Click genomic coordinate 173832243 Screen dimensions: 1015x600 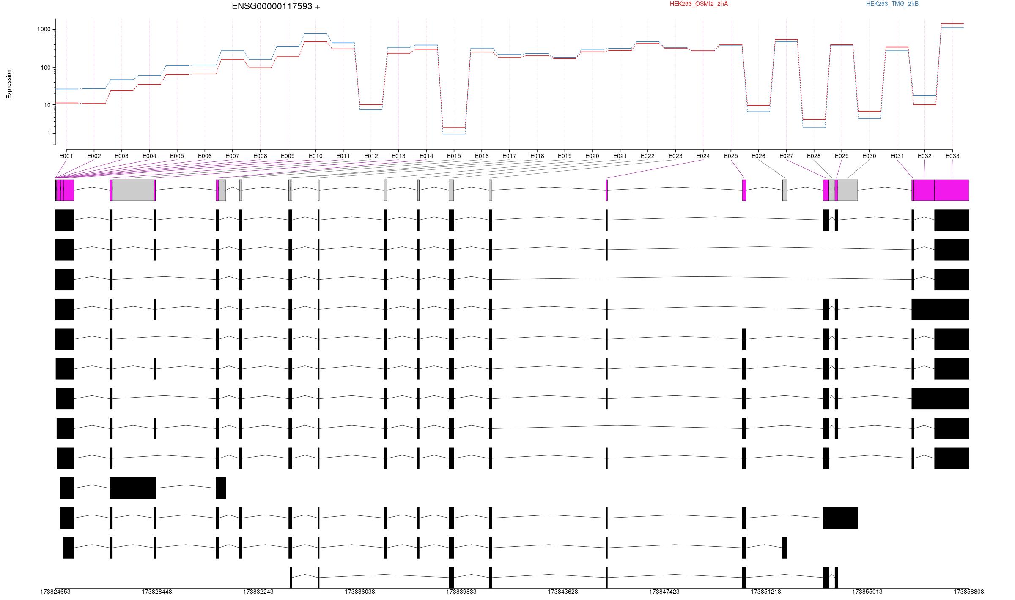click(258, 592)
